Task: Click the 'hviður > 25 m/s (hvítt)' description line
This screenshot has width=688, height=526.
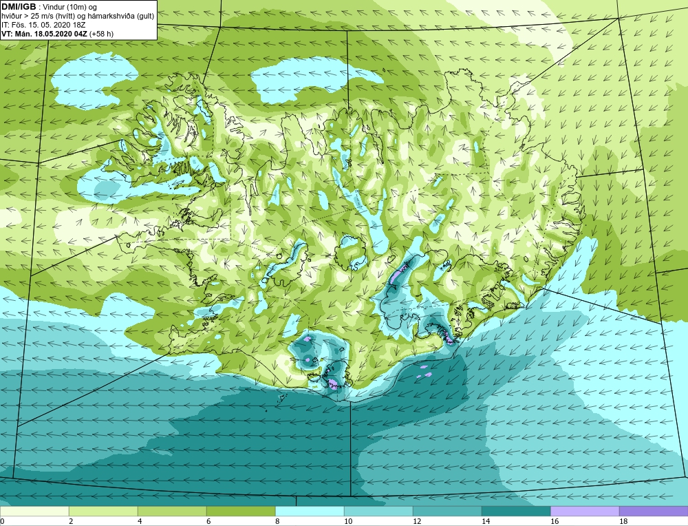Action: (78, 17)
